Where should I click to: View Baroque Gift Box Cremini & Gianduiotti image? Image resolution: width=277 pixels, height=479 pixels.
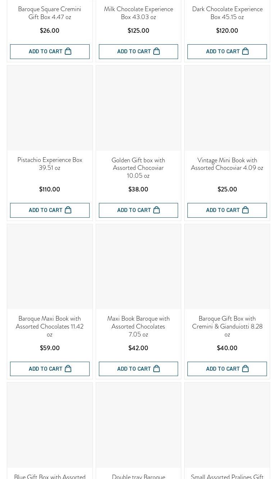(227, 267)
